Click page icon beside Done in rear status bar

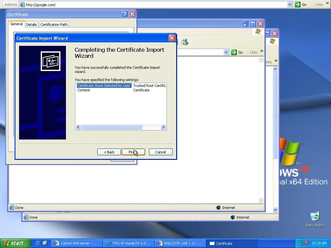26,217
